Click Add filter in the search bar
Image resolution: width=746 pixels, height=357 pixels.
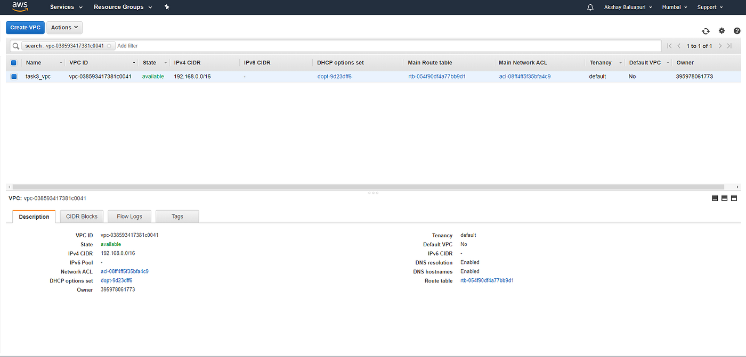127,46
